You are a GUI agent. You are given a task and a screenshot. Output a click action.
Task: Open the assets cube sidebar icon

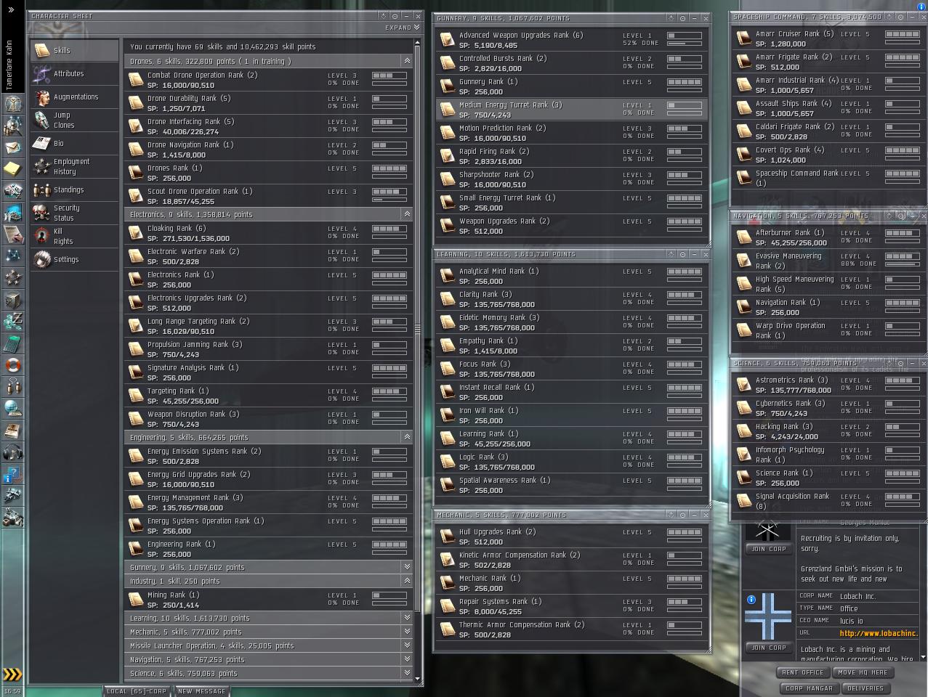point(12,300)
